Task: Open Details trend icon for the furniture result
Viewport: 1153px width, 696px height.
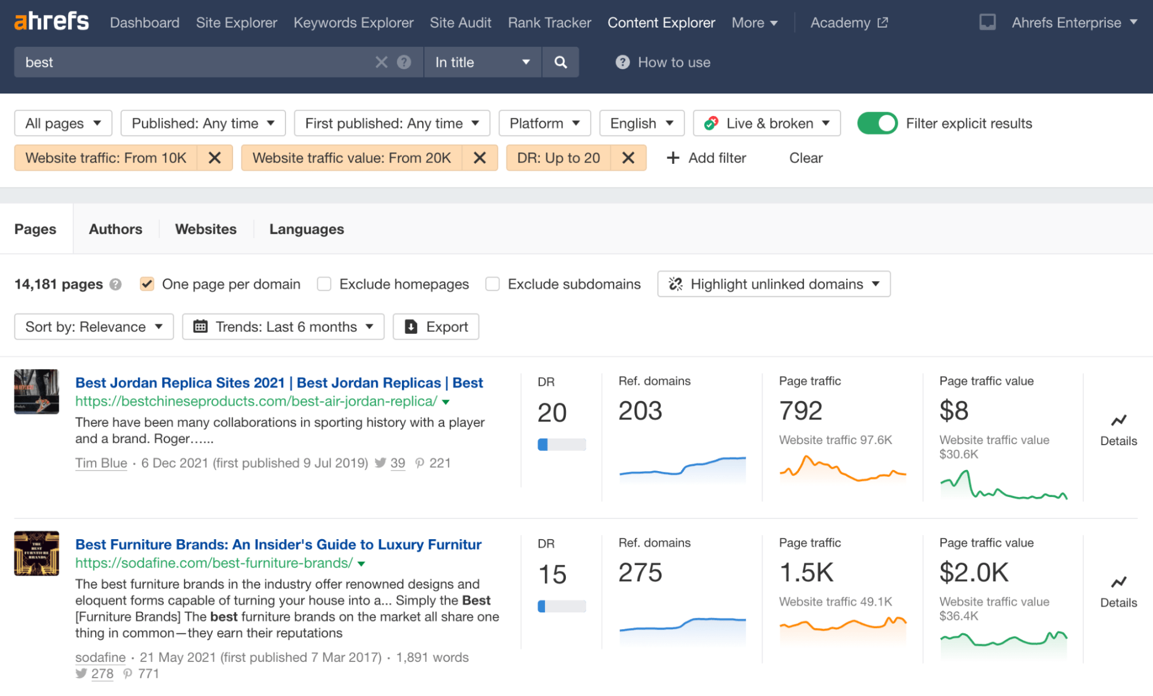Action: coord(1118,582)
